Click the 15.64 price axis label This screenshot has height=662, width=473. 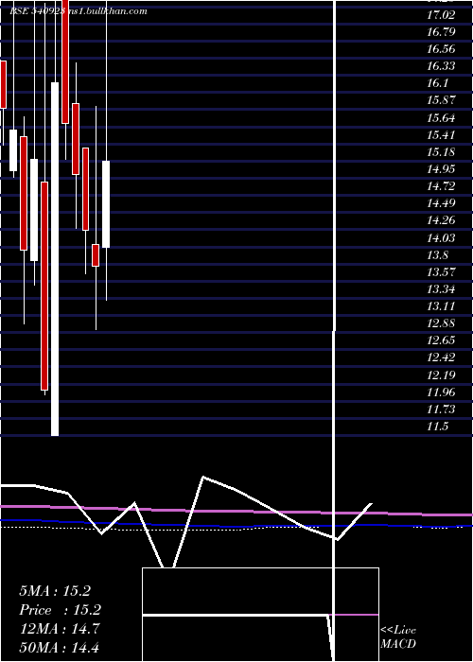(441, 118)
